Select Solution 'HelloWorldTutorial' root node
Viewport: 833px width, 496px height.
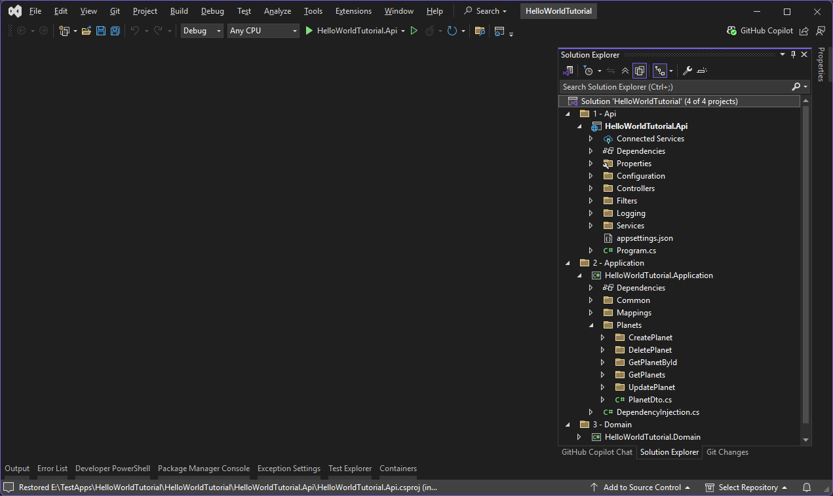(679, 101)
